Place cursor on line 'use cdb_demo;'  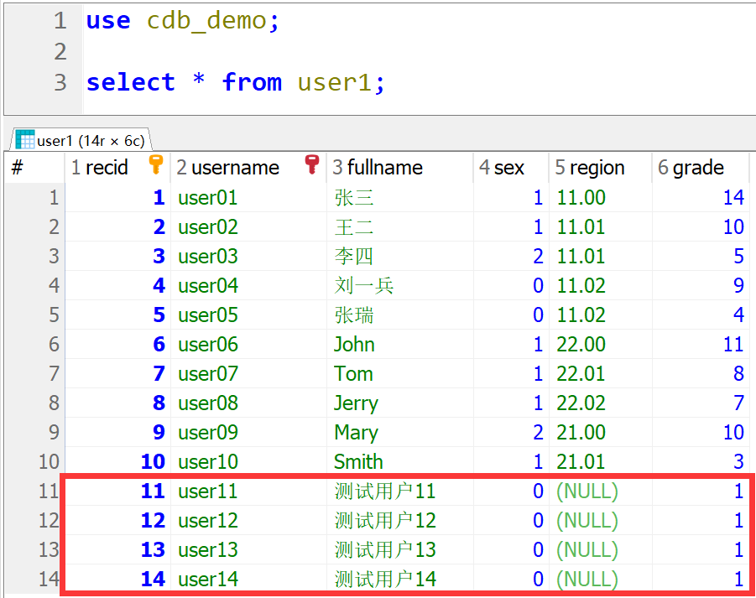click(182, 21)
